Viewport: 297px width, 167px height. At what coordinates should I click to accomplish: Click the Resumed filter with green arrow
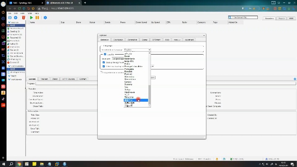(15, 38)
